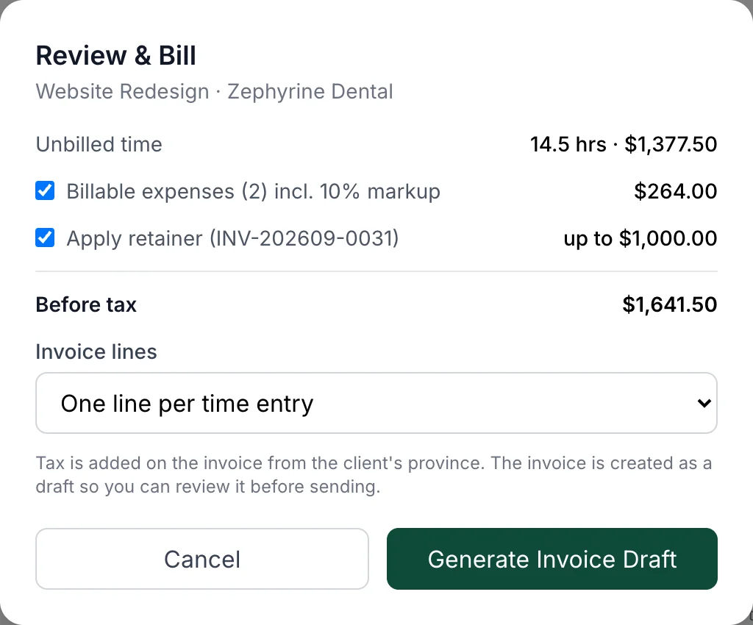Select the 14.5 hrs · $1,377.50 value

click(x=624, y=145)
